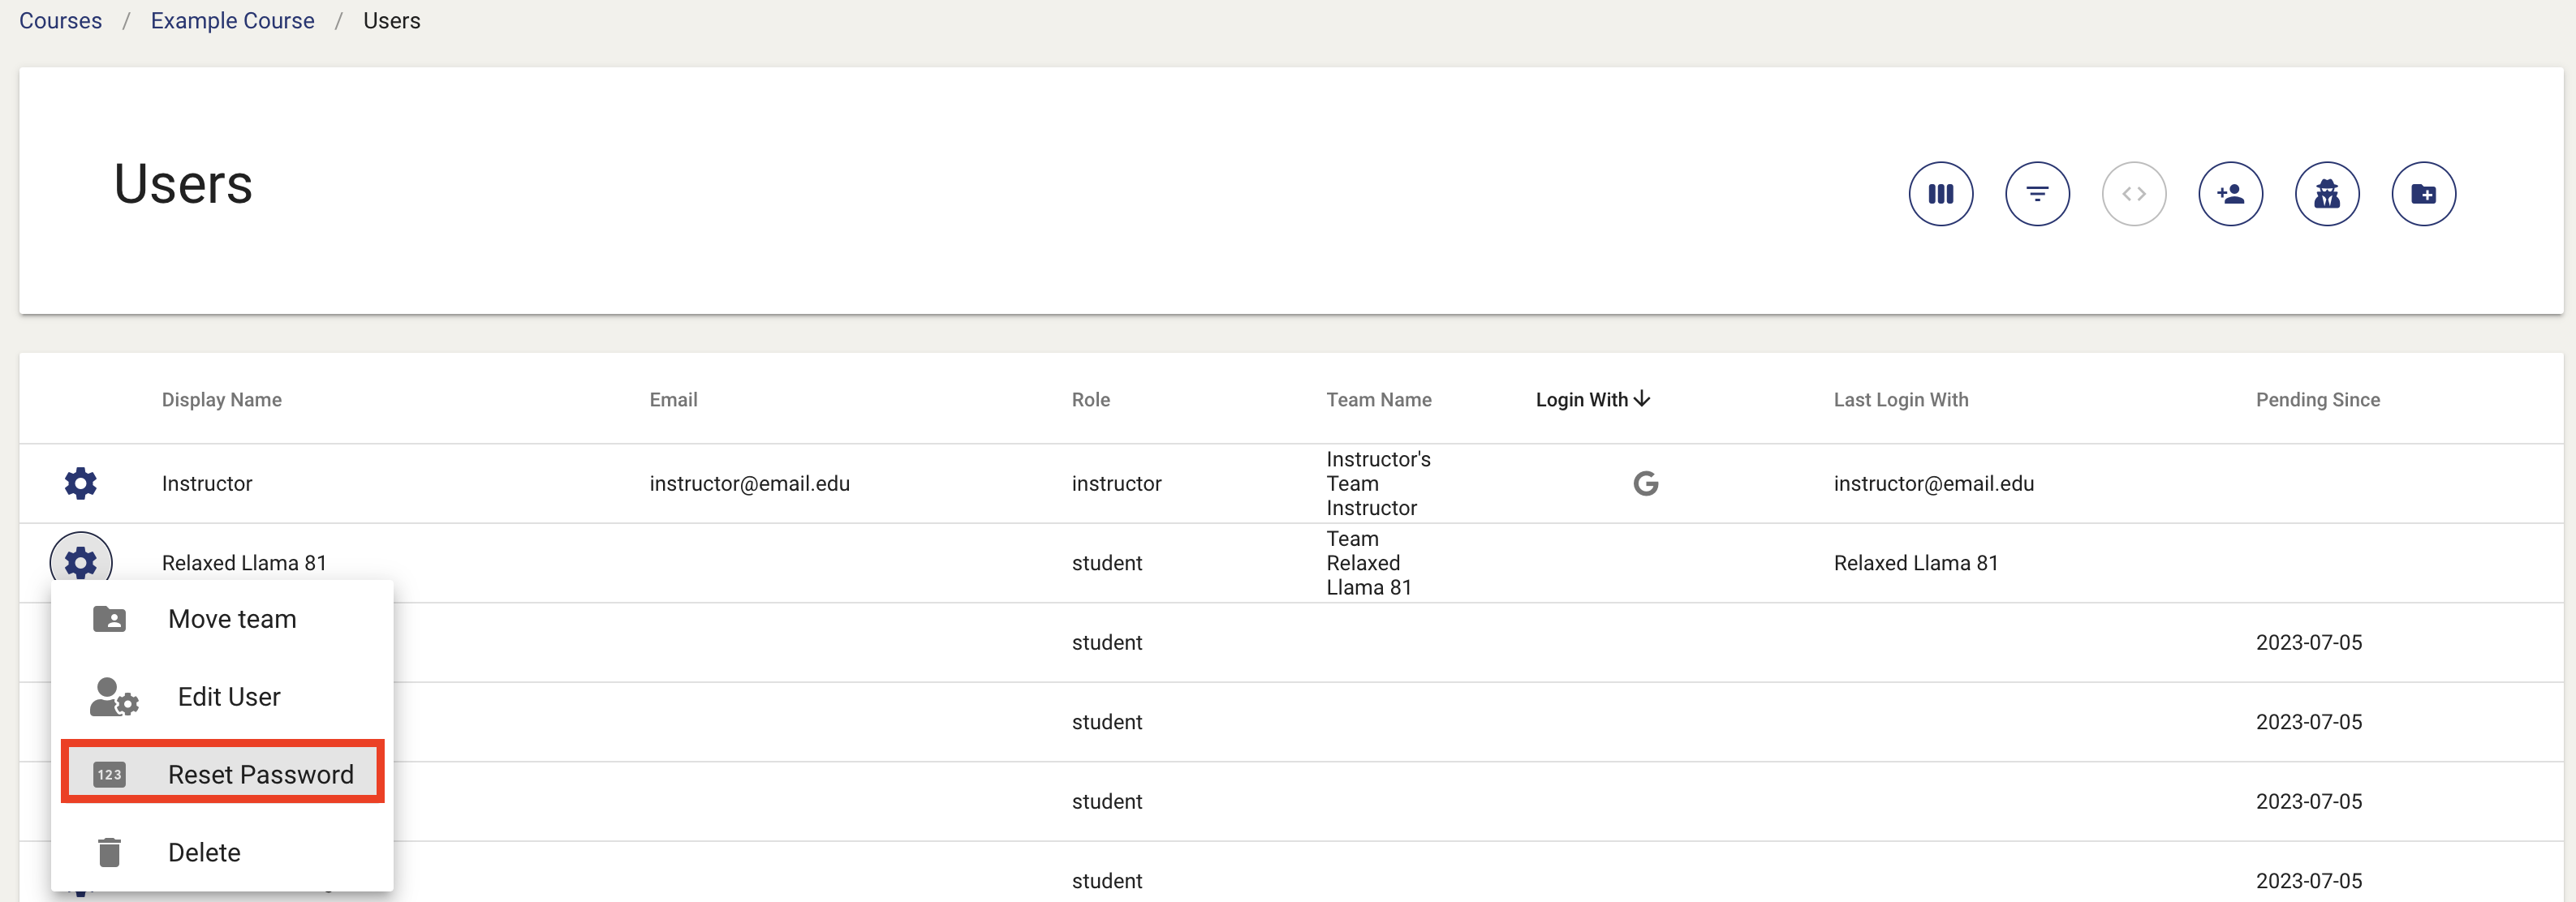Click the column view icon button

(1940, 194)
